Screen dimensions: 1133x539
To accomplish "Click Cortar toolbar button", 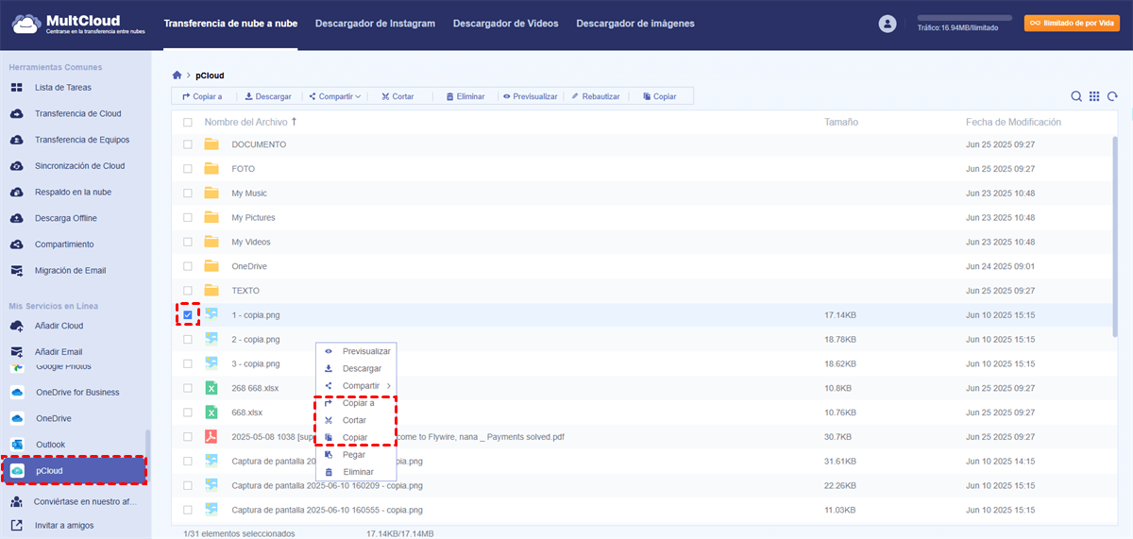I will coord(397,96).
